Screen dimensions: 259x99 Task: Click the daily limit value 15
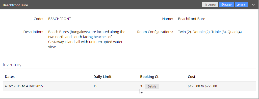[x=95, y=86]
